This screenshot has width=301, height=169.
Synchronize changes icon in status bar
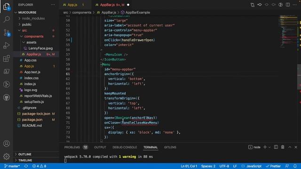[x=26, y=166]
